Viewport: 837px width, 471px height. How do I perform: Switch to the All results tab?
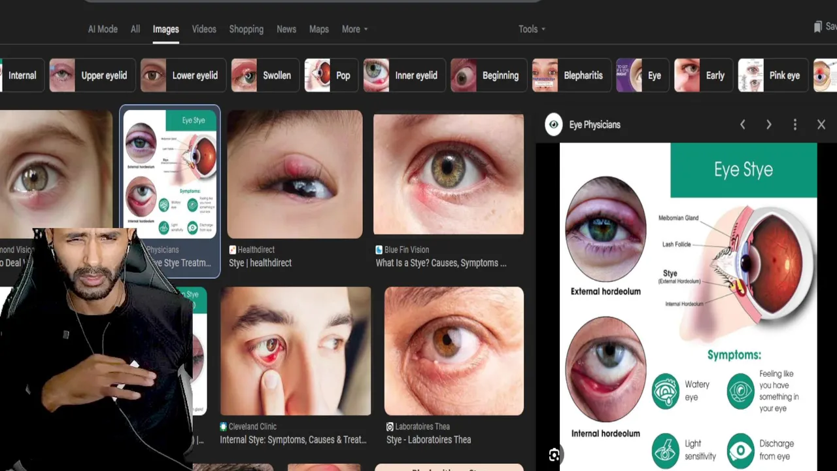click(135, 29)
